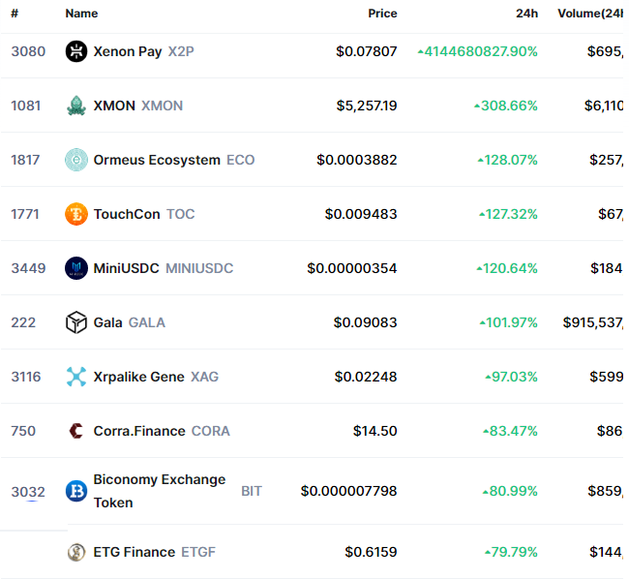Open the ETG Finance ETGF link

coord(155,552)
